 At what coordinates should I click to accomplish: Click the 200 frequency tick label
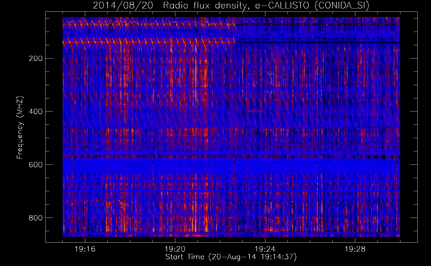[36, 59]
